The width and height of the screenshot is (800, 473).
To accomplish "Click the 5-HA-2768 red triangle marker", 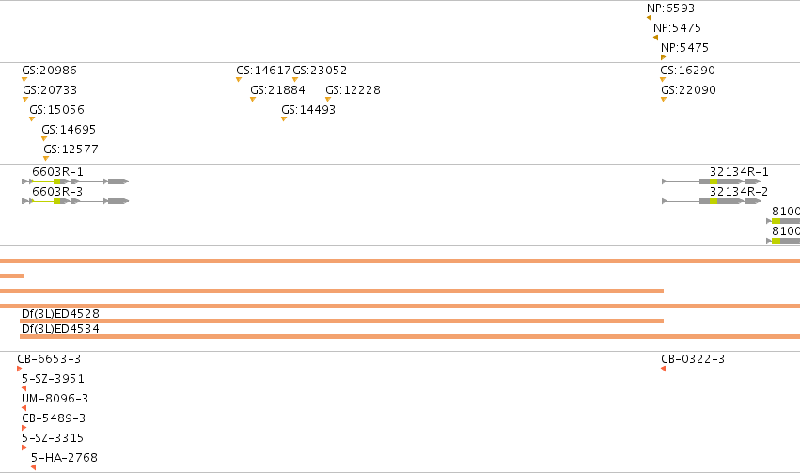I will [33, 466].
